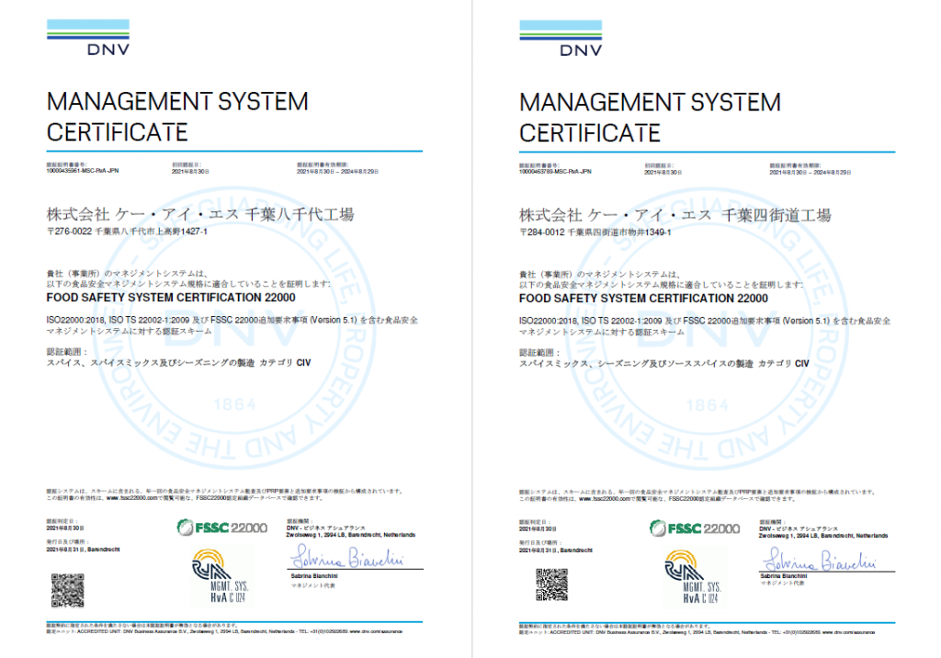Click the www.fssc22000.com link on left certificate
The height and width of the screenshot is (658, 941).
(131, 498)
